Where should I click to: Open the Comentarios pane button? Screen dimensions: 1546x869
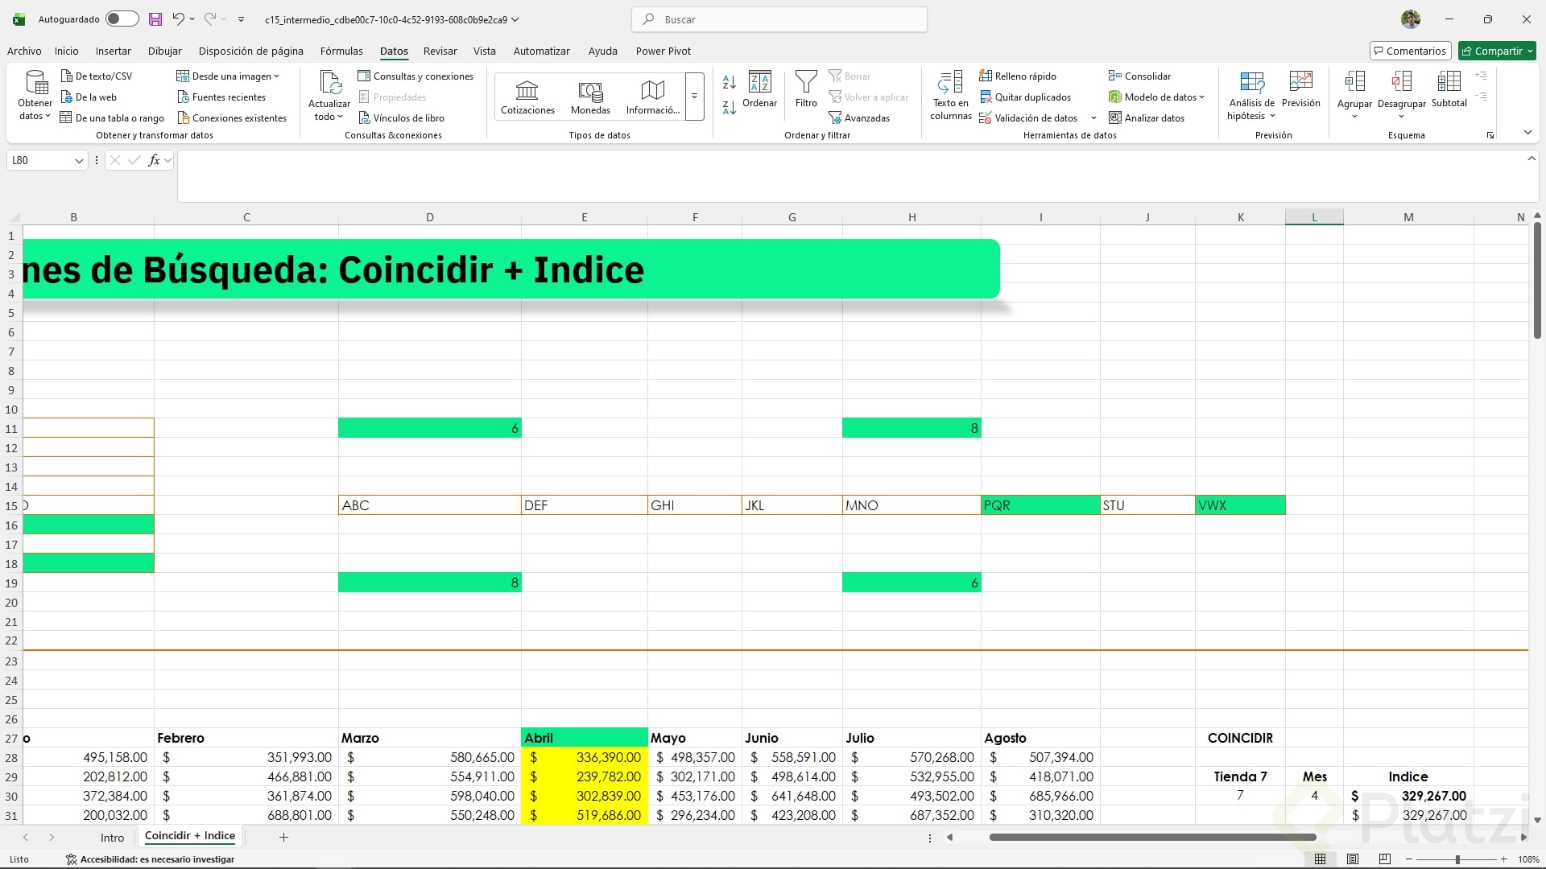click(1410, 51)
